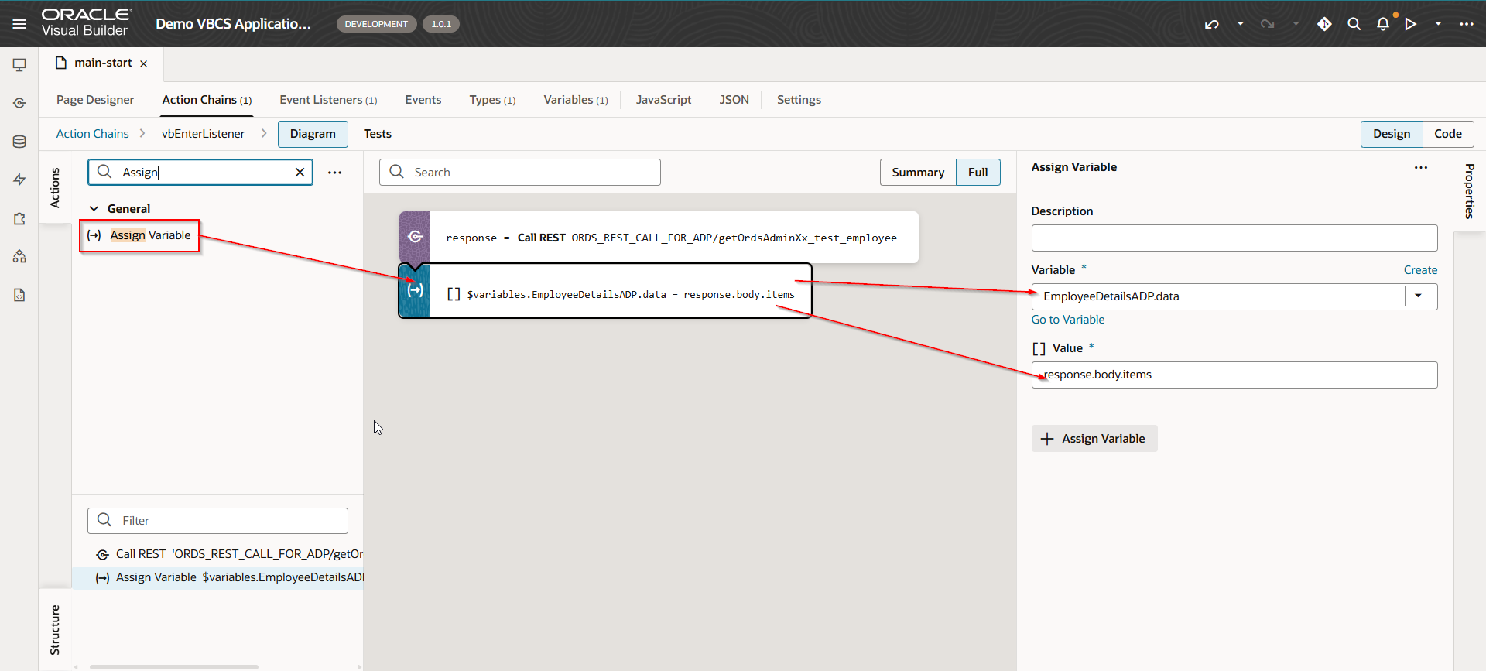Switch to the Variables tab
The height and width of the screenshot is (671, 1486).
[x=575, y=100]
